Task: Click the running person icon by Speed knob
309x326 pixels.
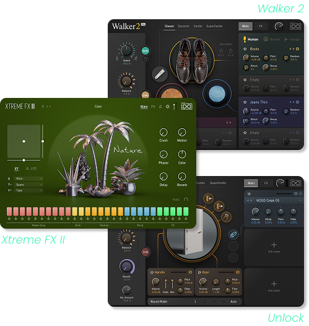Action: 136,58
